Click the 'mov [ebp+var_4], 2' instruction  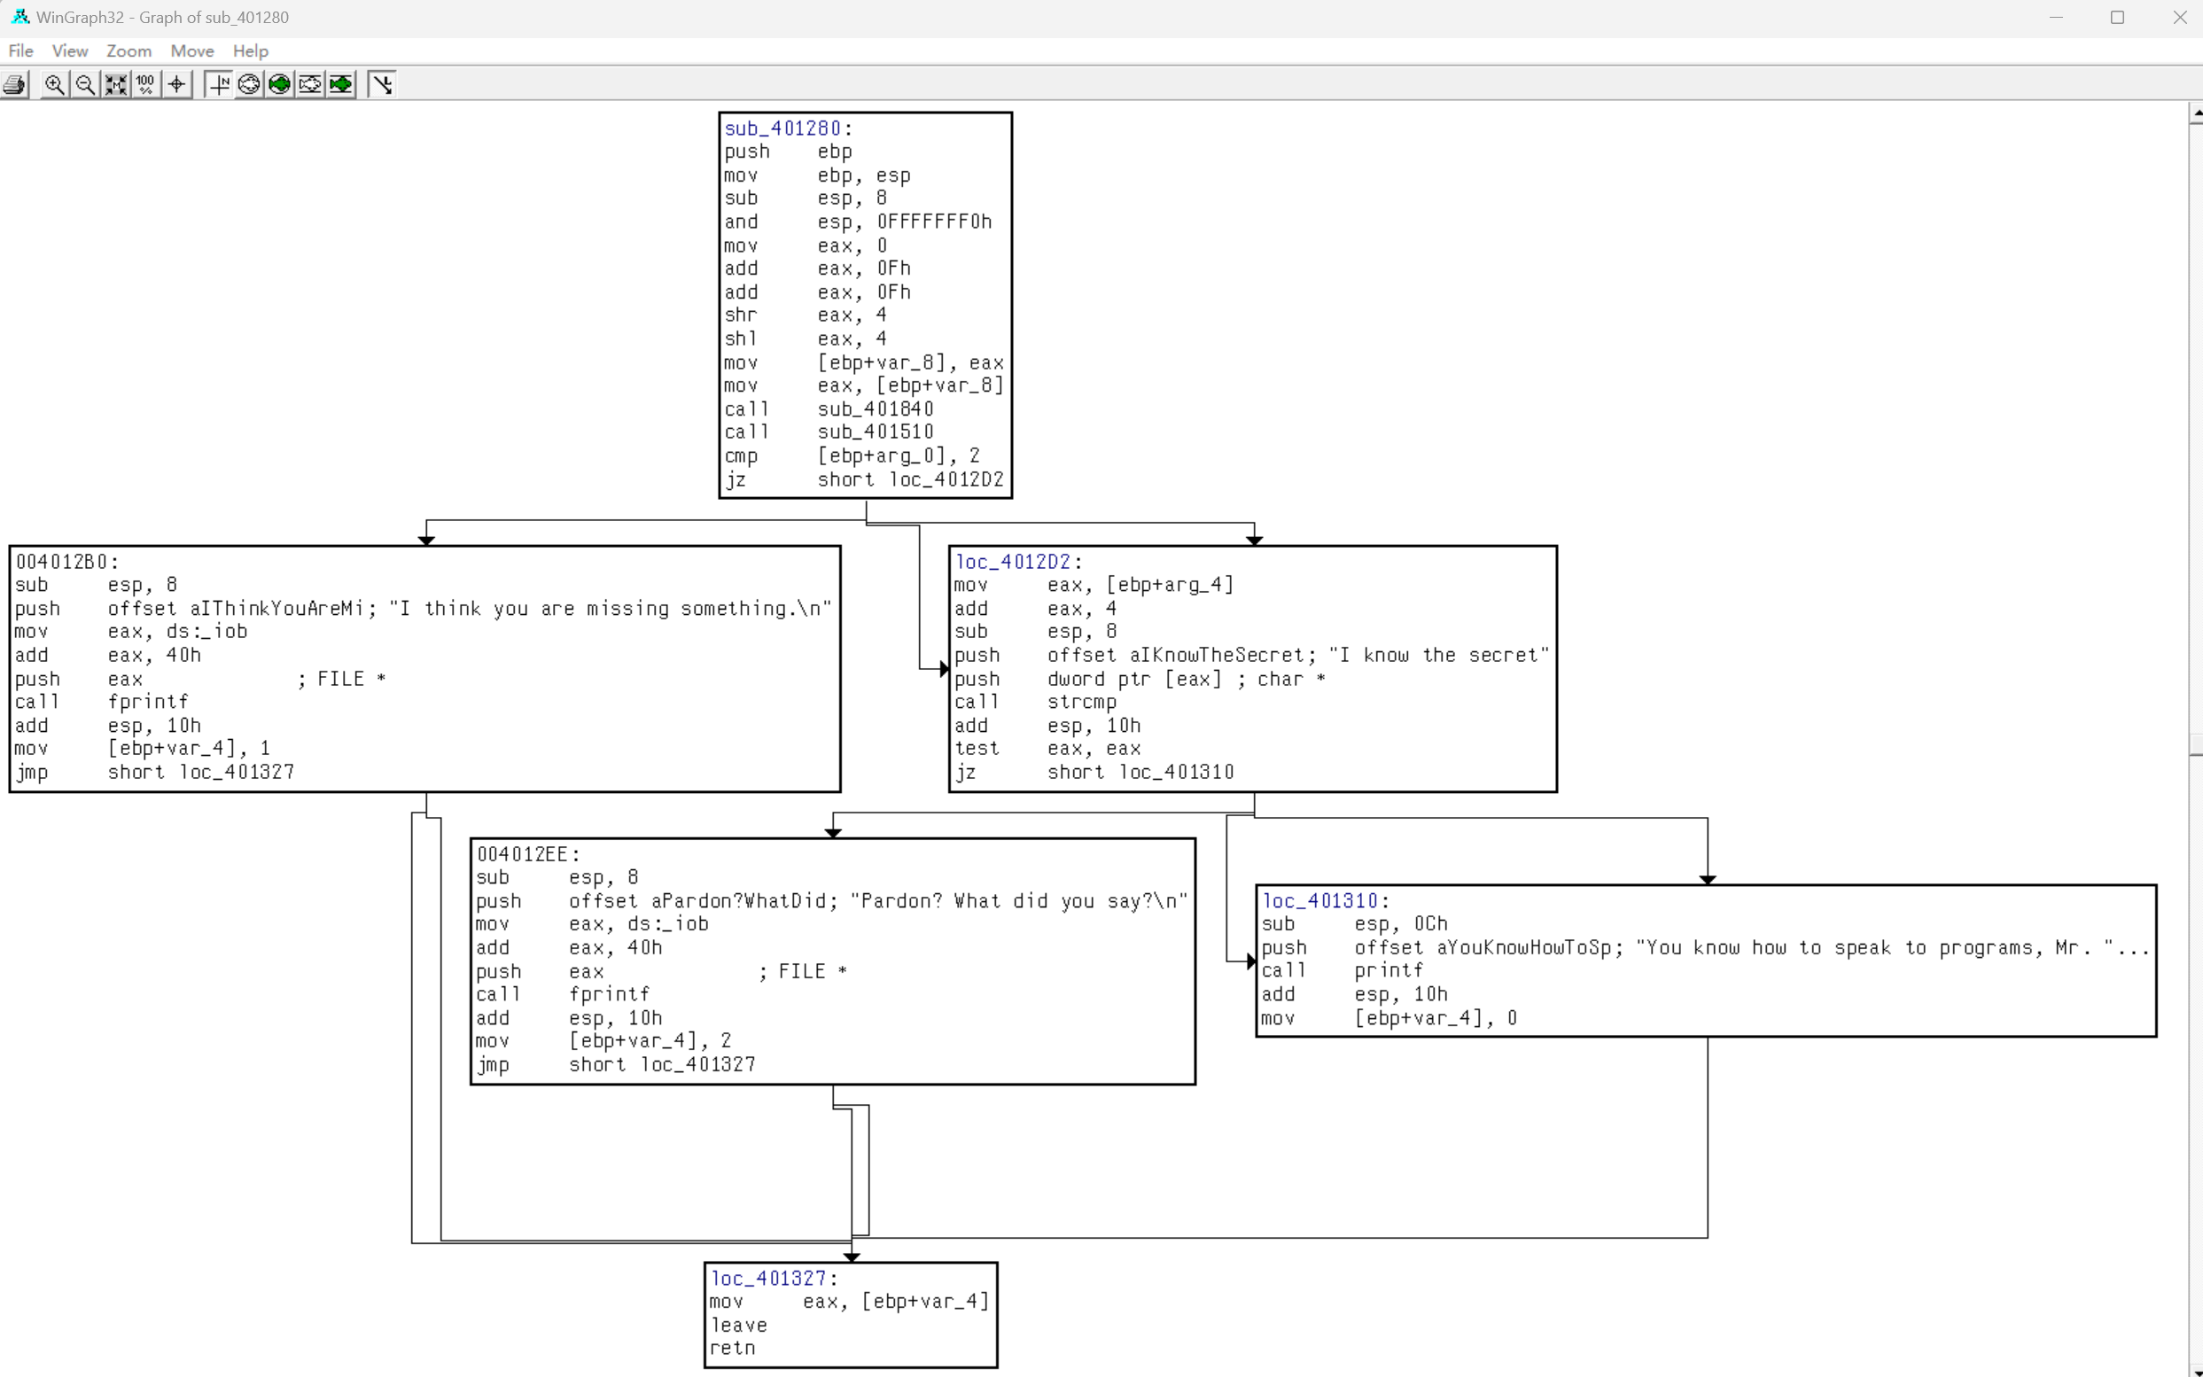click(x=603, y=1041)
